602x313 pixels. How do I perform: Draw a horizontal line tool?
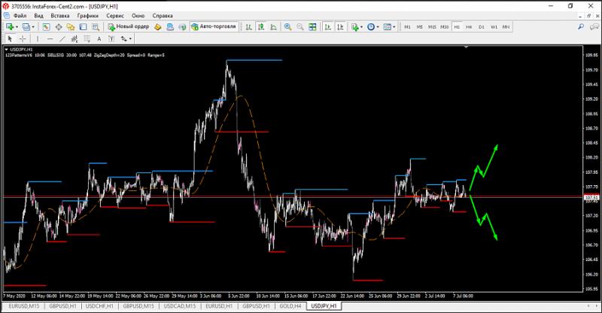pos(50,39)
